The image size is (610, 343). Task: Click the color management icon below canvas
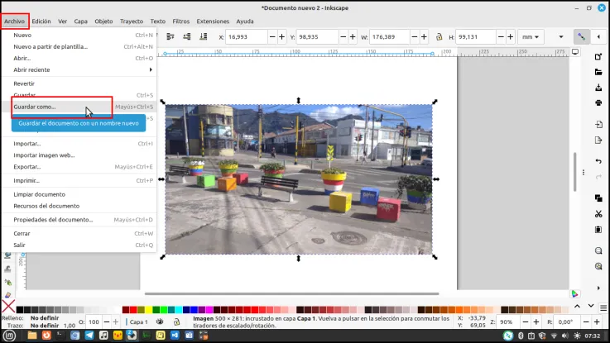pos(575,293)
